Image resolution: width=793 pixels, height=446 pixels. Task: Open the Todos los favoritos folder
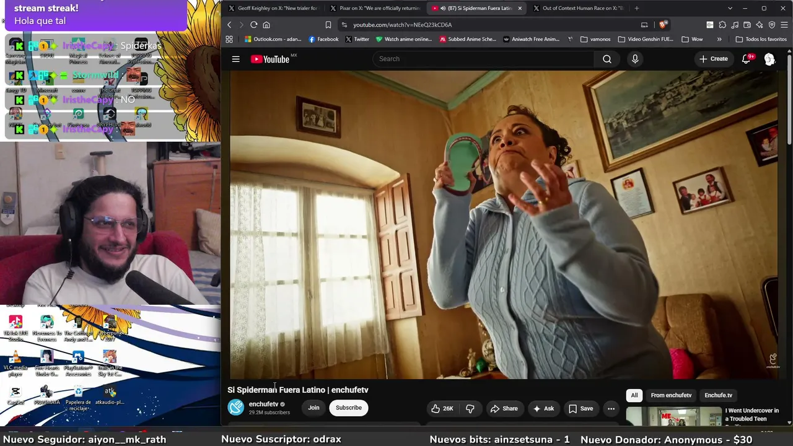click(761, 39)
